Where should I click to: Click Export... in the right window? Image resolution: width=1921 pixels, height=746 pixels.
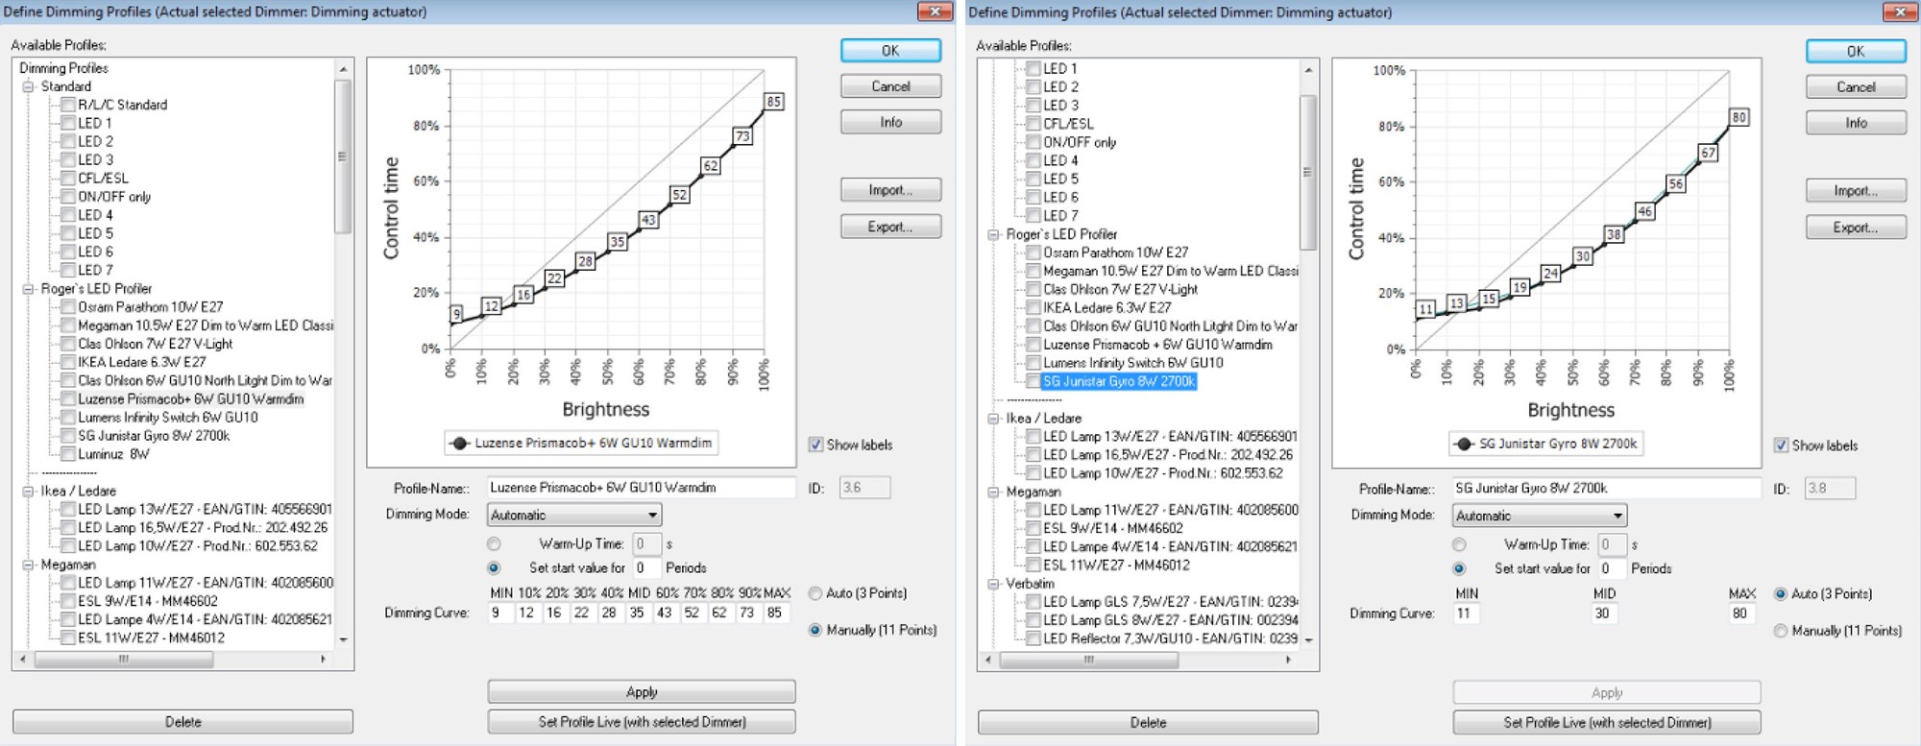(x=1856, y=228)
